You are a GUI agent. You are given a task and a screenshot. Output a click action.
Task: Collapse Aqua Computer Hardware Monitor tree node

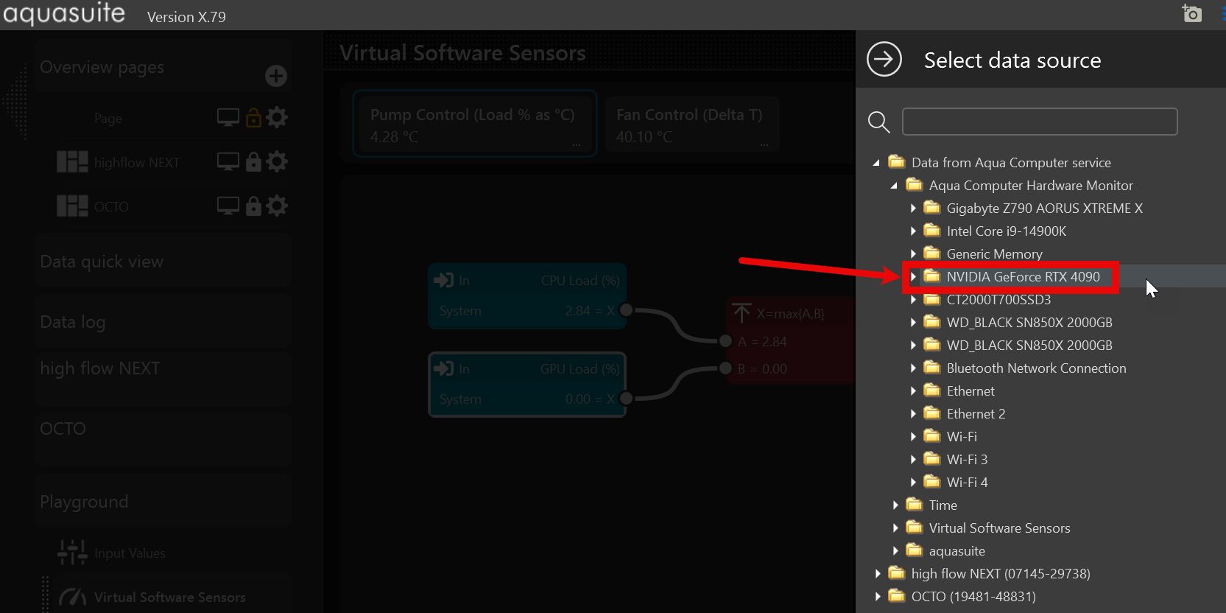click(x=894, y=186)
